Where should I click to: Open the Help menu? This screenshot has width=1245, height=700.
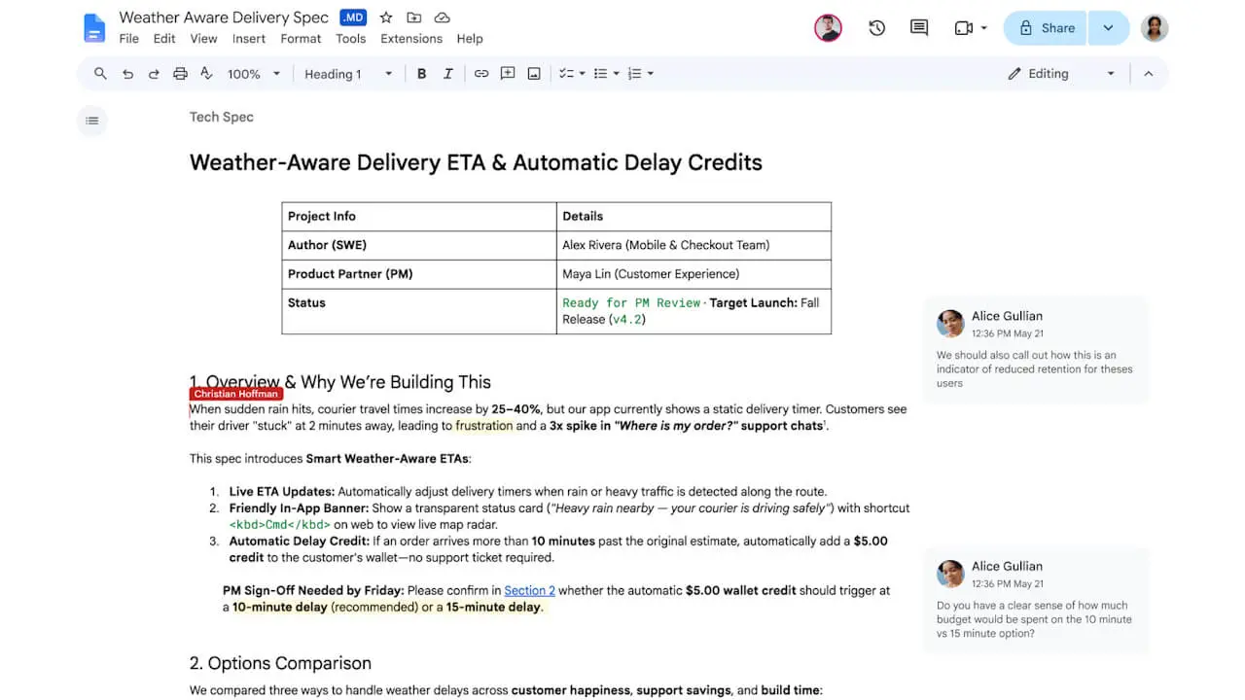coord(470,39)
